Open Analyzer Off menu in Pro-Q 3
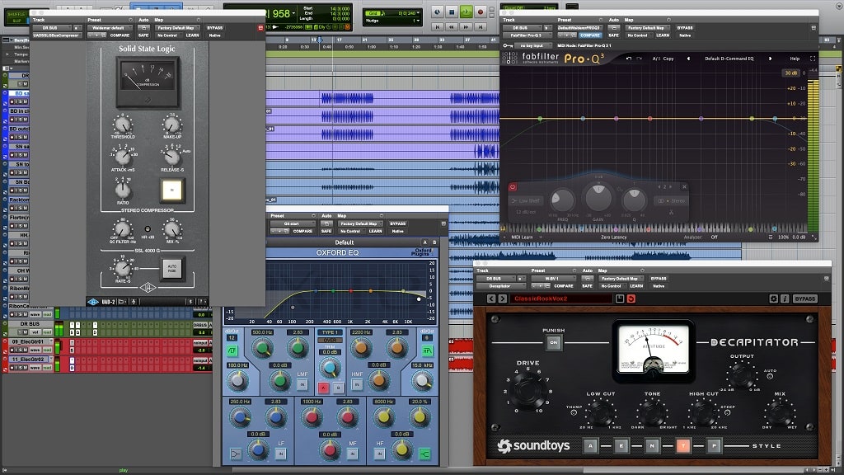The image size is (844, 475). click(x=714, y=237)
